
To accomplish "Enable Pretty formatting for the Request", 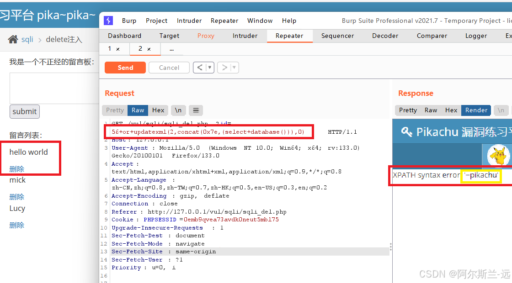I will [114, 110].
